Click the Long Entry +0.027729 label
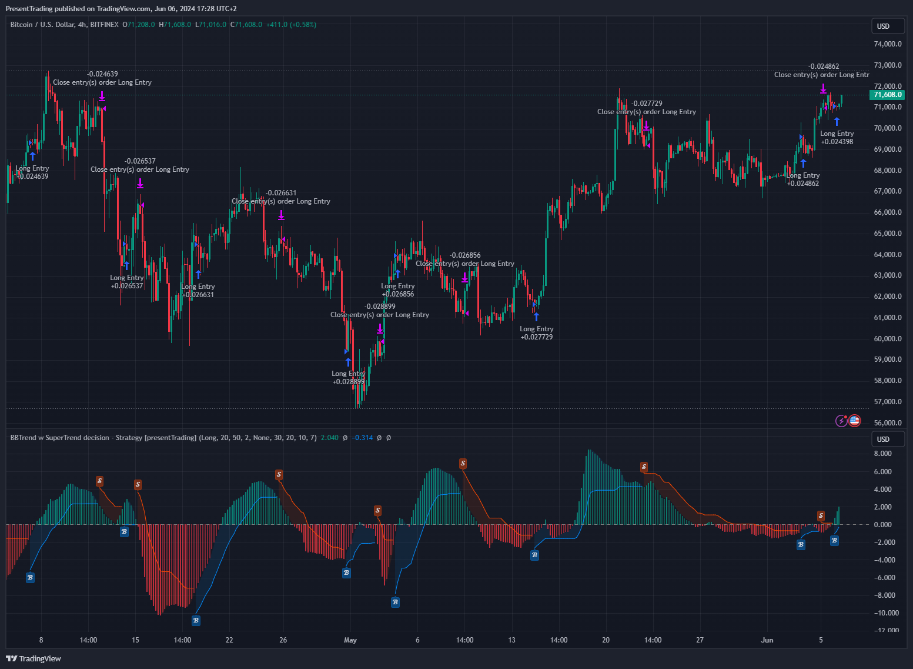The image size is (913, 669). [537, 333]
